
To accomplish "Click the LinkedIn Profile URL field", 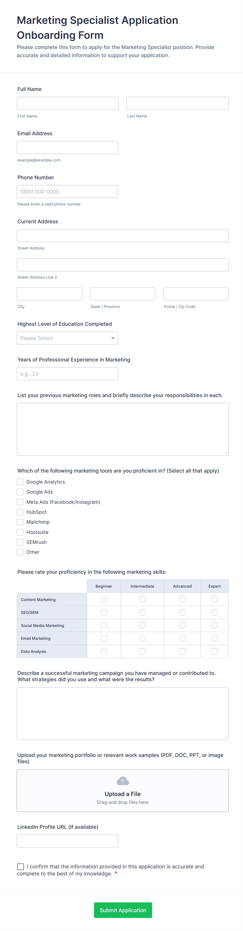I will pos(67,841).
